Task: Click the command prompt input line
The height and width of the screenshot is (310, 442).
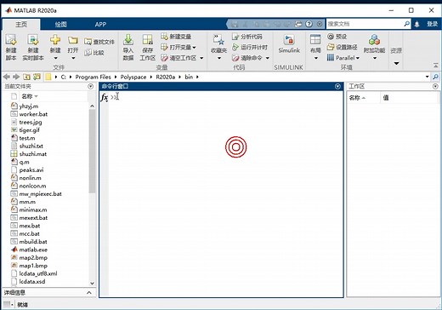Action: 227,97
